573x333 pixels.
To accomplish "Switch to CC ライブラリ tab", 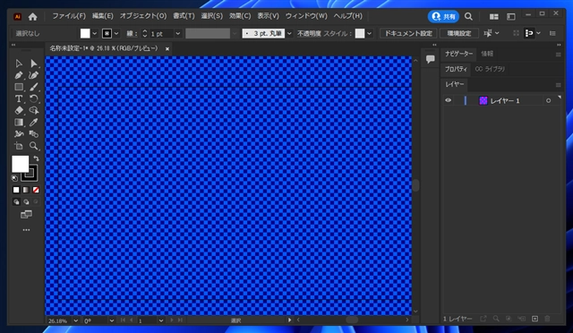I will (490, 69).
